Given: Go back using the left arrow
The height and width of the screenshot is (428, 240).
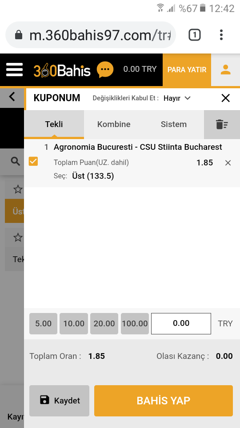Looking at the screenshot, I should point(12,97).
